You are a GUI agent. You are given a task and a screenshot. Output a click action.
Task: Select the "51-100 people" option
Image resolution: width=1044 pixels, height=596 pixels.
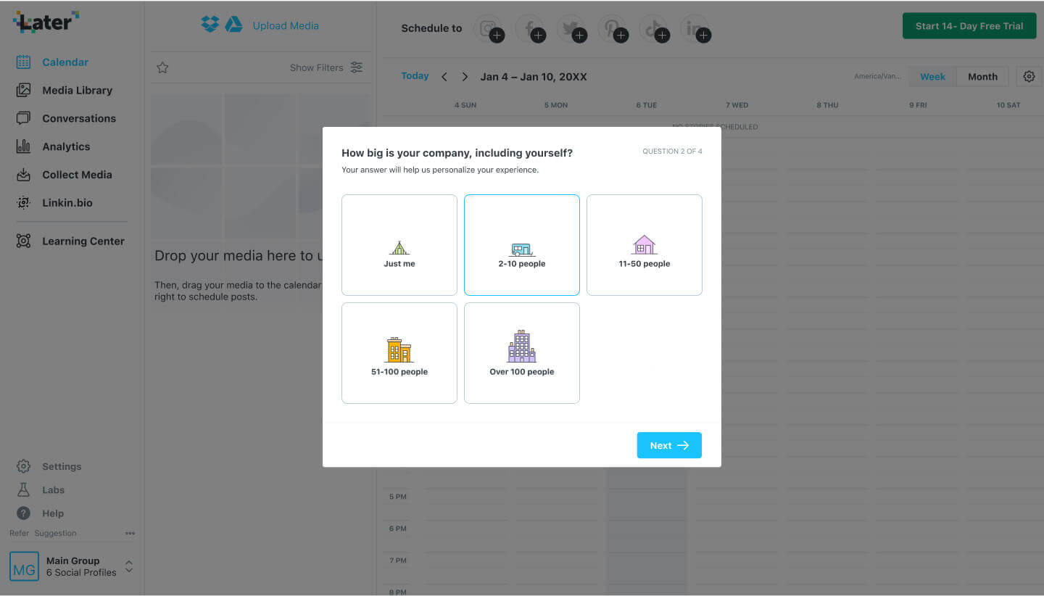(399, 353)
